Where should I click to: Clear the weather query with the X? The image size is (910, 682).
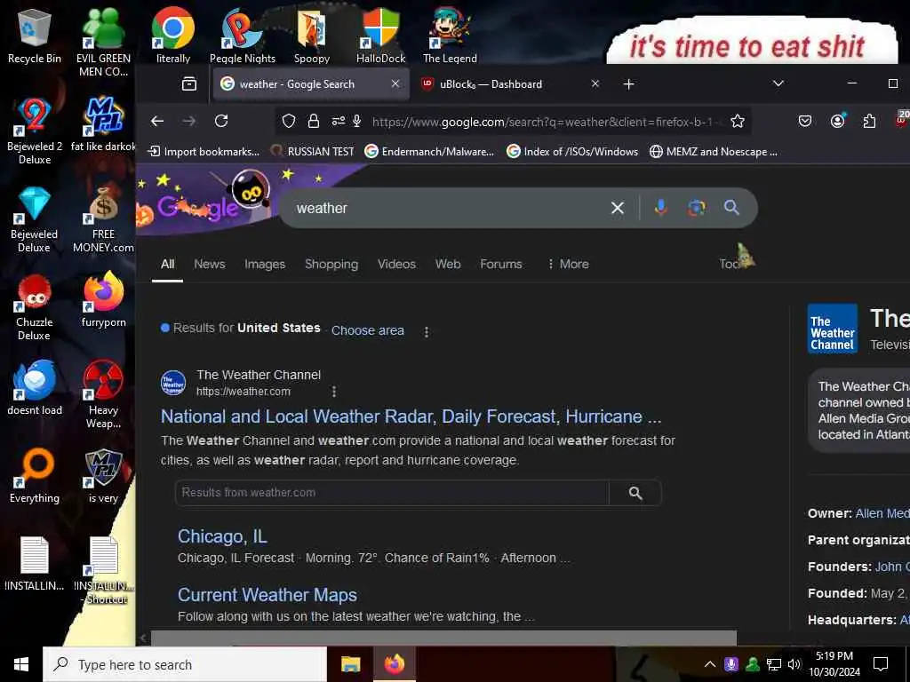click(x=618, y=208)
